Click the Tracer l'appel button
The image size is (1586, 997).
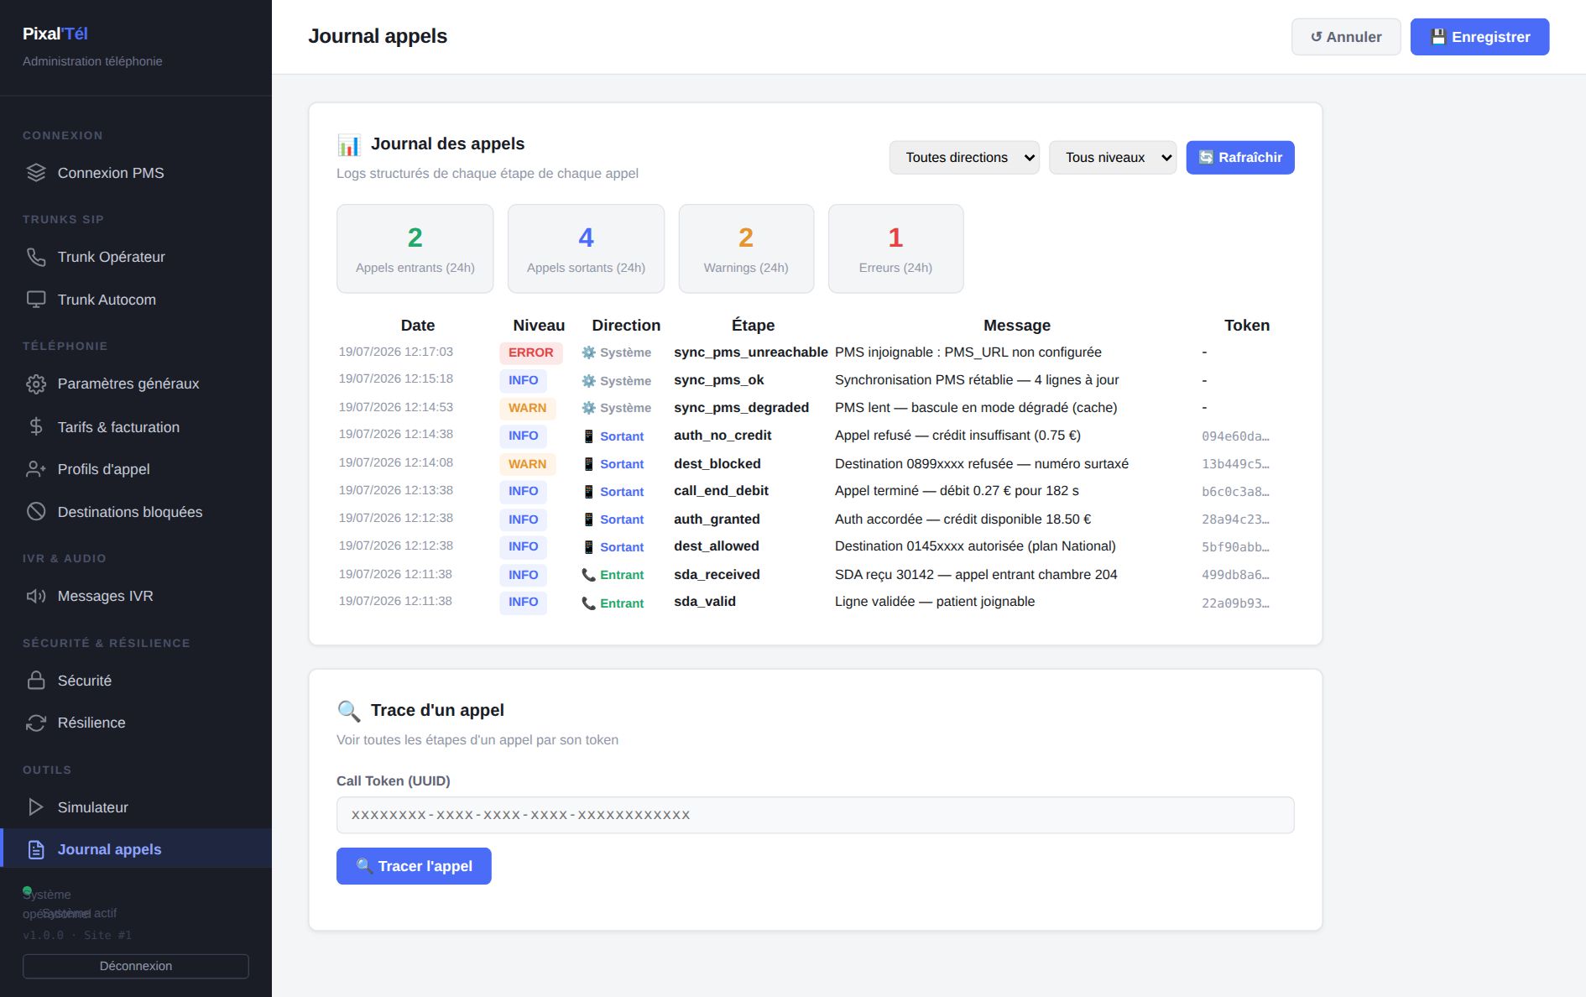[414, 866]
